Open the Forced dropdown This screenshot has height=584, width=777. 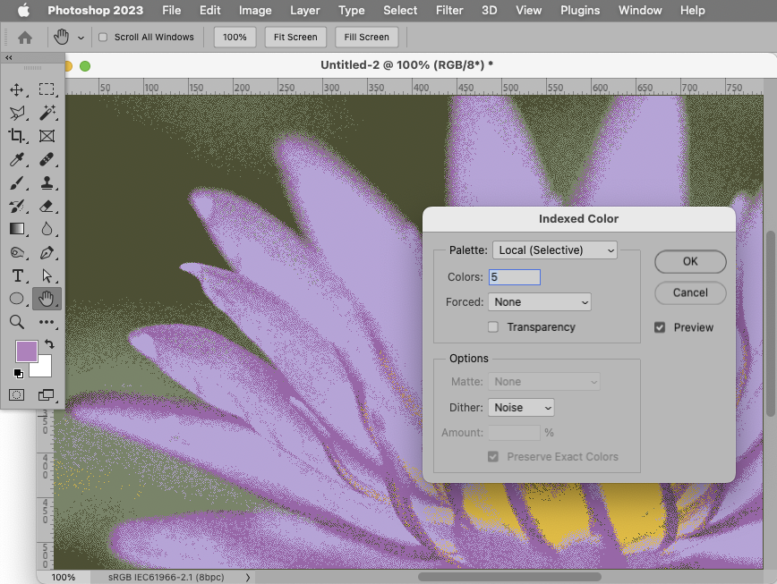point(540,301)
